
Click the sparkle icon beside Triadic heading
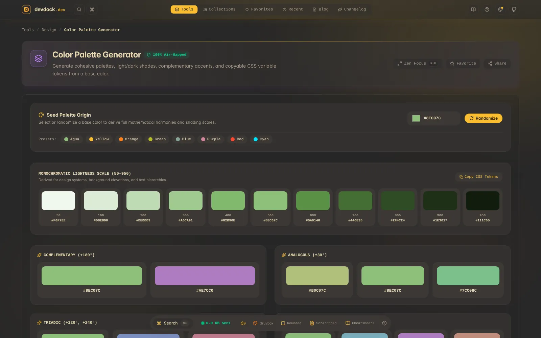coord(40,322)
